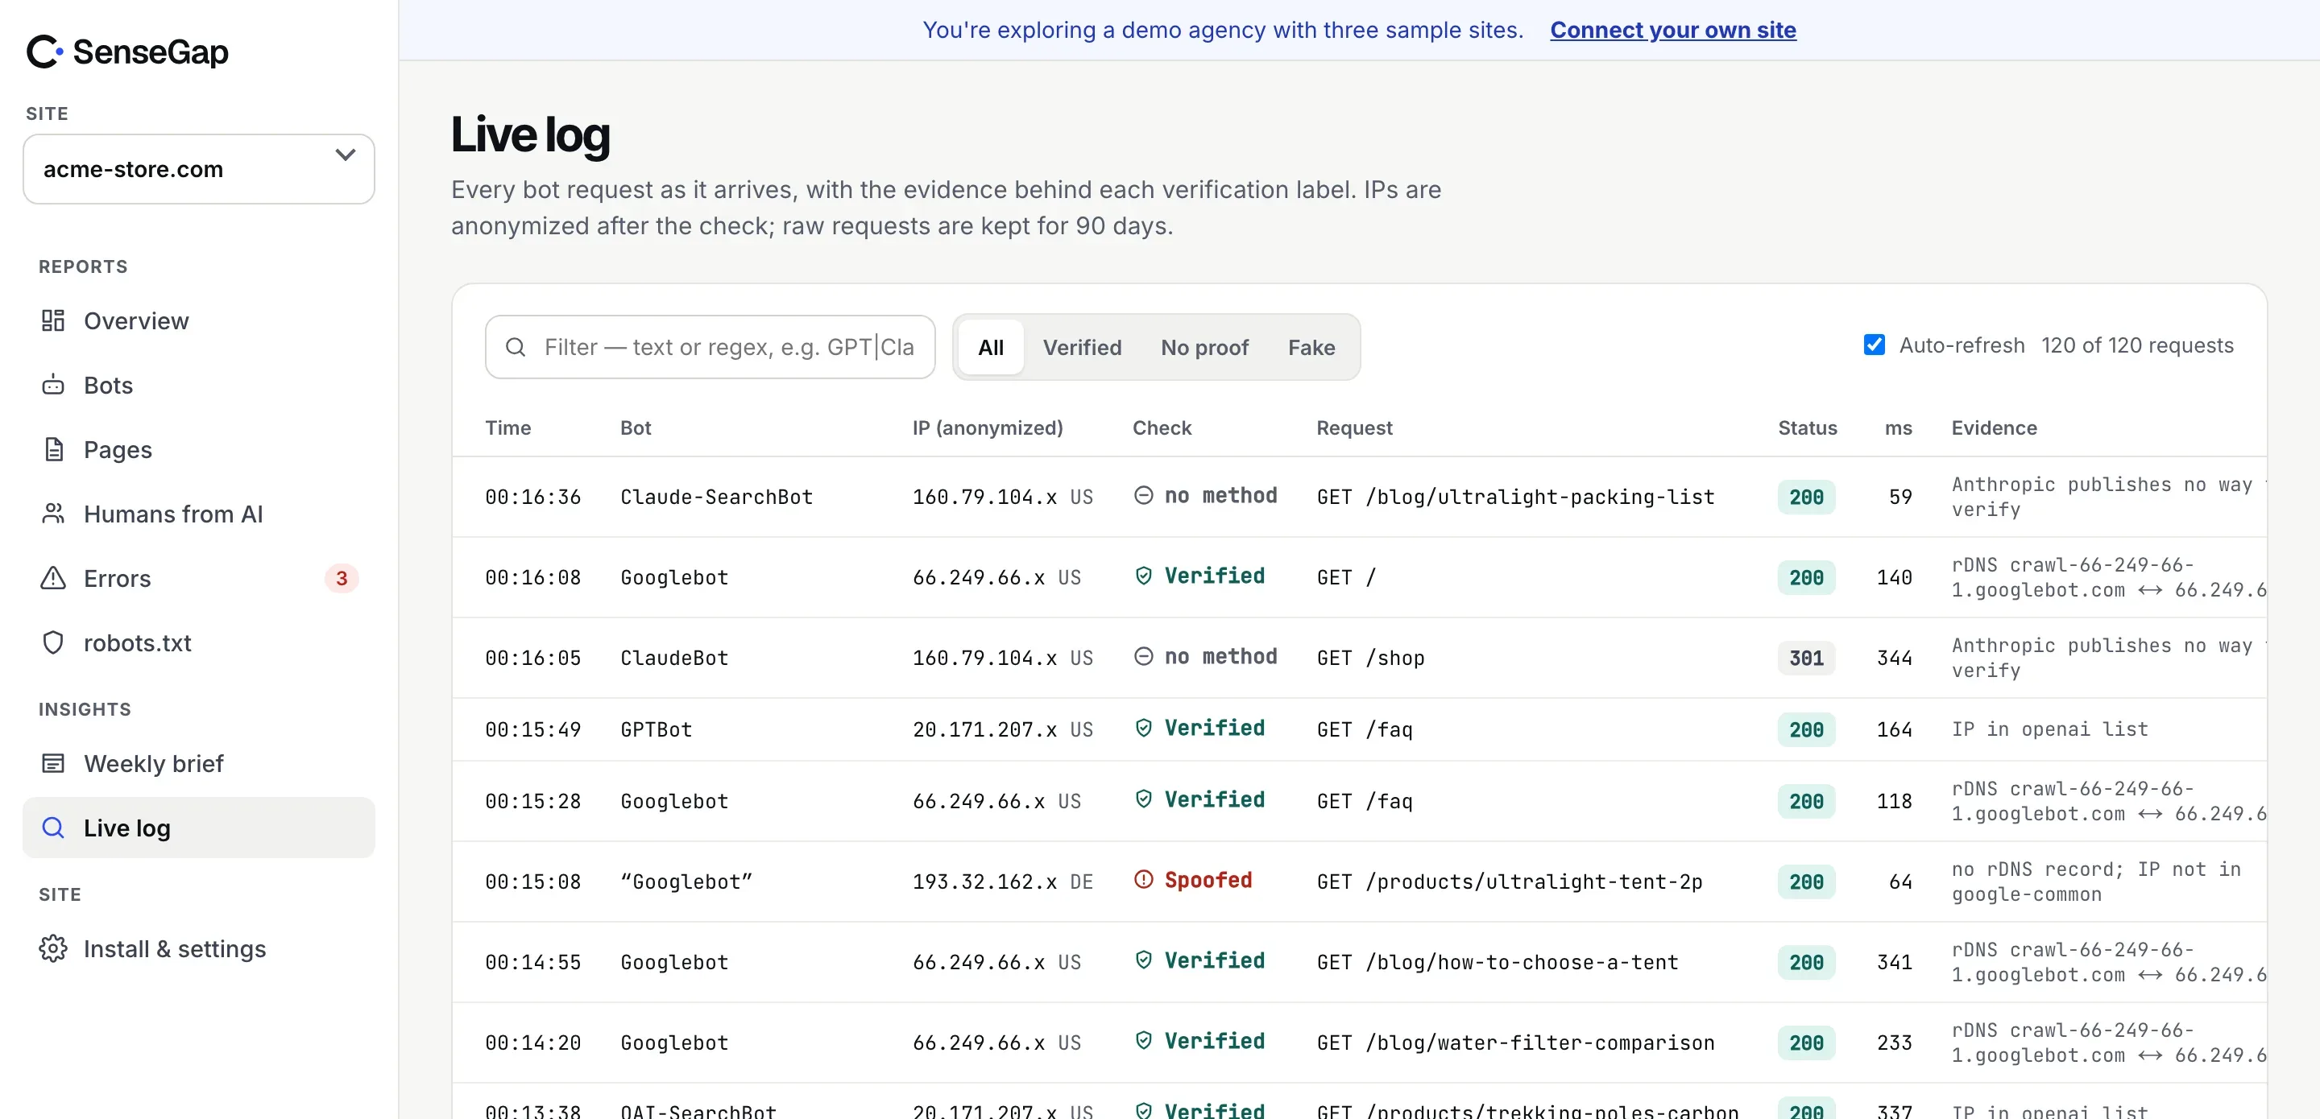Click the Errors count badge 3
This screenshot has width=2320, height=1119.
[x=342, y=578]
